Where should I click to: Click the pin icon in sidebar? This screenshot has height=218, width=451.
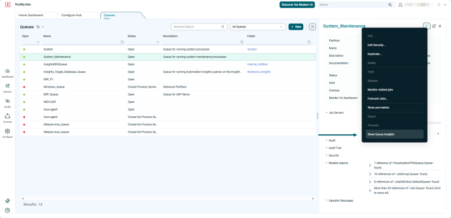(x=7, y=201)
